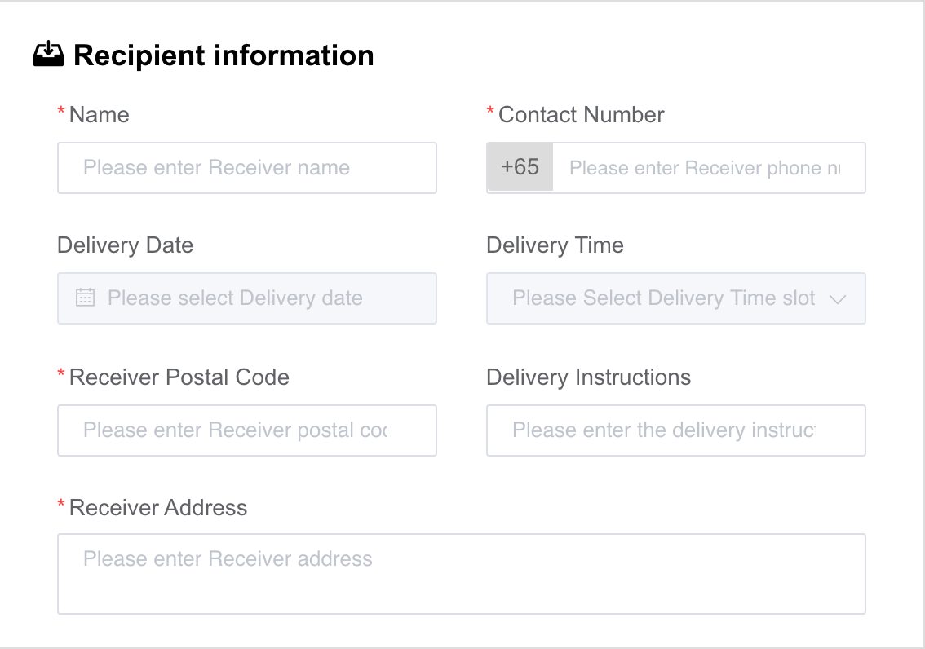
Task: Click the Receiver name input field
Action: point(246,167)
